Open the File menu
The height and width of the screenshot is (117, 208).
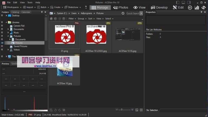[9, 2]
